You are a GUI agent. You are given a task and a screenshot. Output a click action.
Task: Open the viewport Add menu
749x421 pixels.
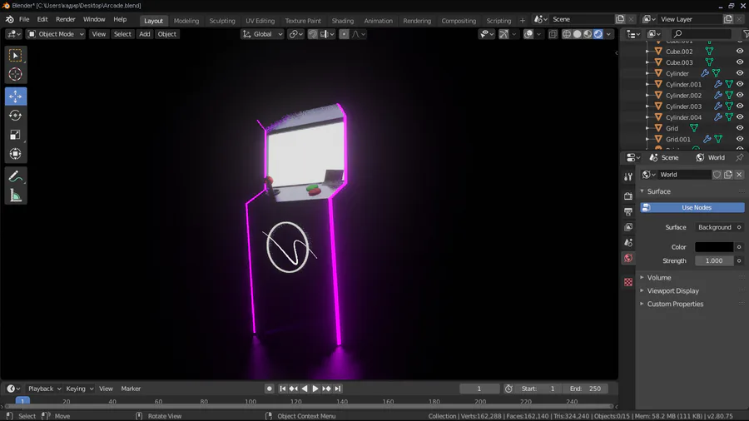click(144, 34)
